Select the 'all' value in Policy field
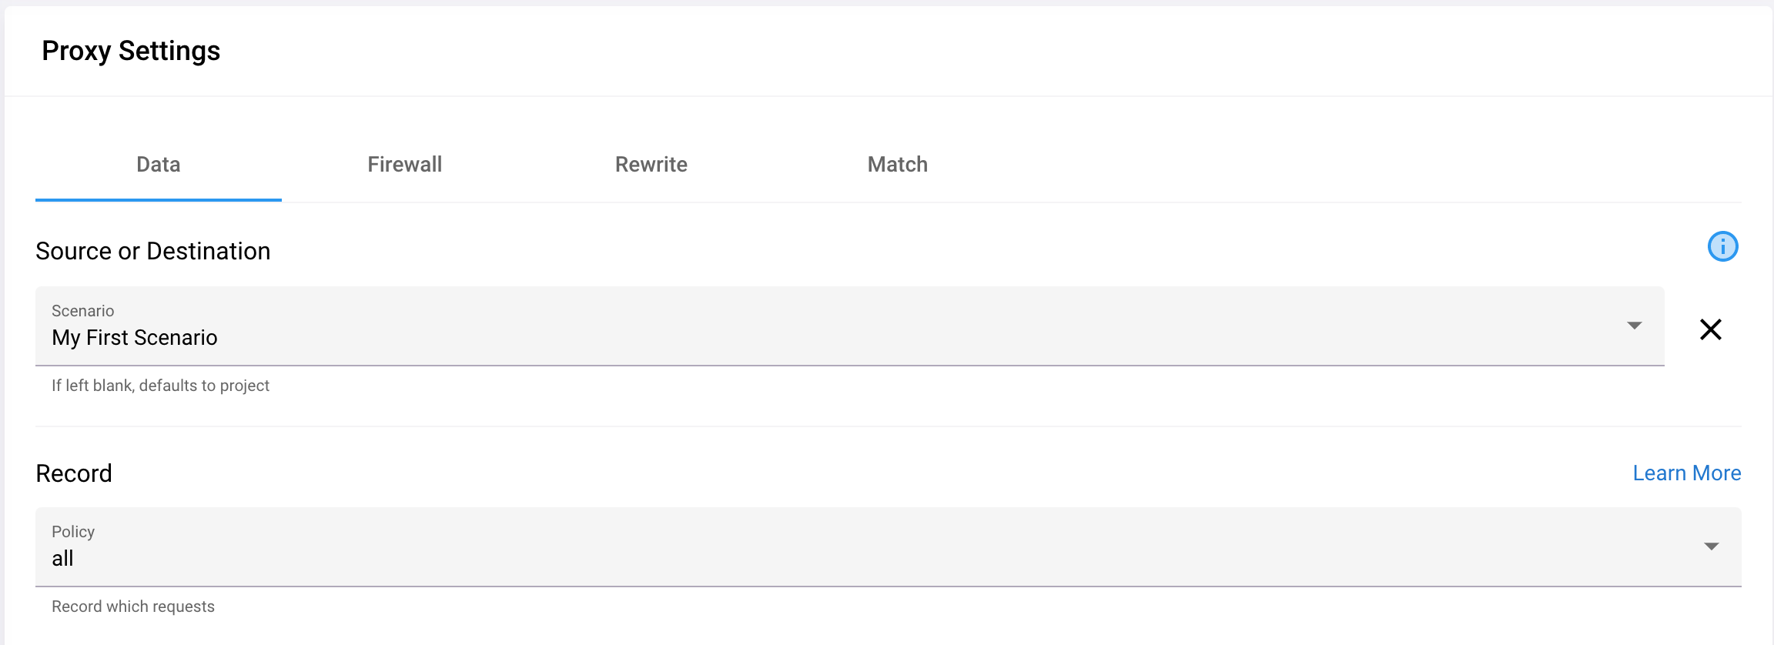1774x645 pixels. tap(62, 559)
